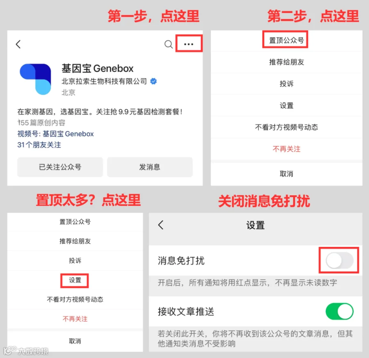
Task: Tap the back arrow in 设置 screen
Action: 161,225
